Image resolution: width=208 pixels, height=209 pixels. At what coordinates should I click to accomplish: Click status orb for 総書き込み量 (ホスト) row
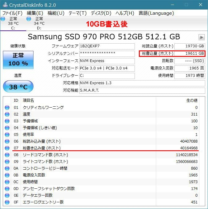[7, 148]
